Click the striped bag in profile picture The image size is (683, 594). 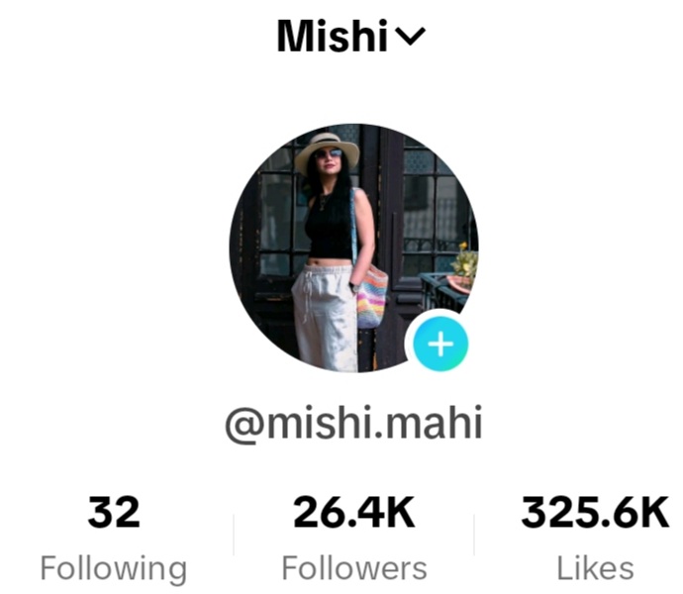coord(371,297)
